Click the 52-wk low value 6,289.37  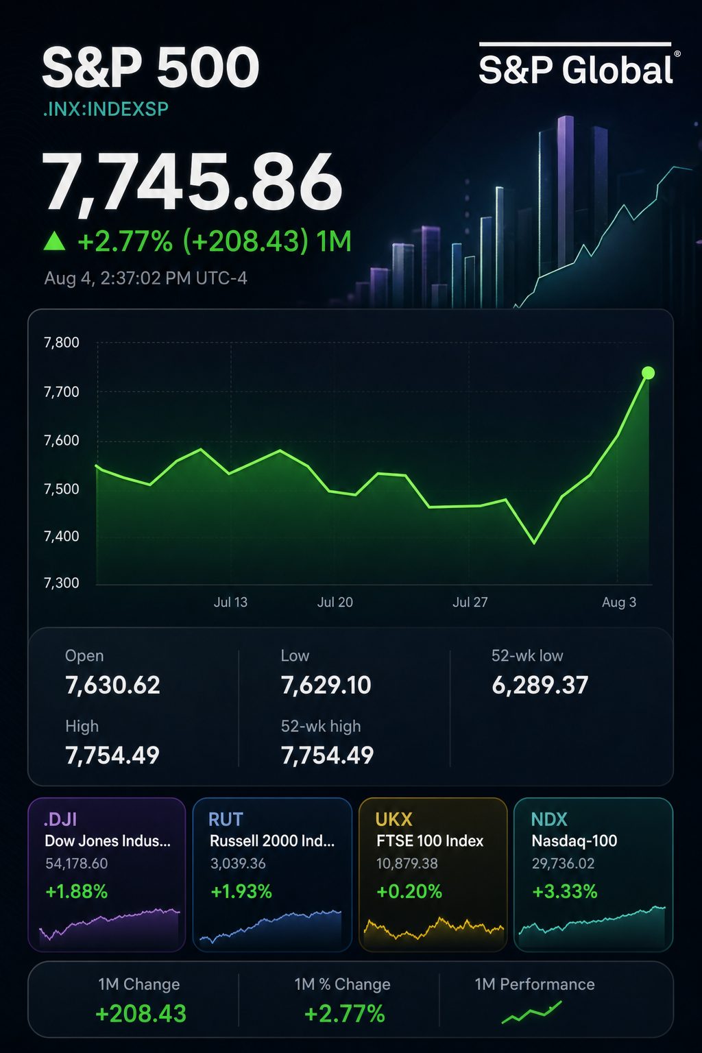(x=540, y=685)
